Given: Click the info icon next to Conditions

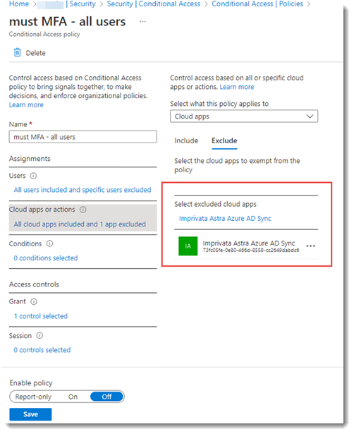Looking at the screenshot, I should (49, 244).
